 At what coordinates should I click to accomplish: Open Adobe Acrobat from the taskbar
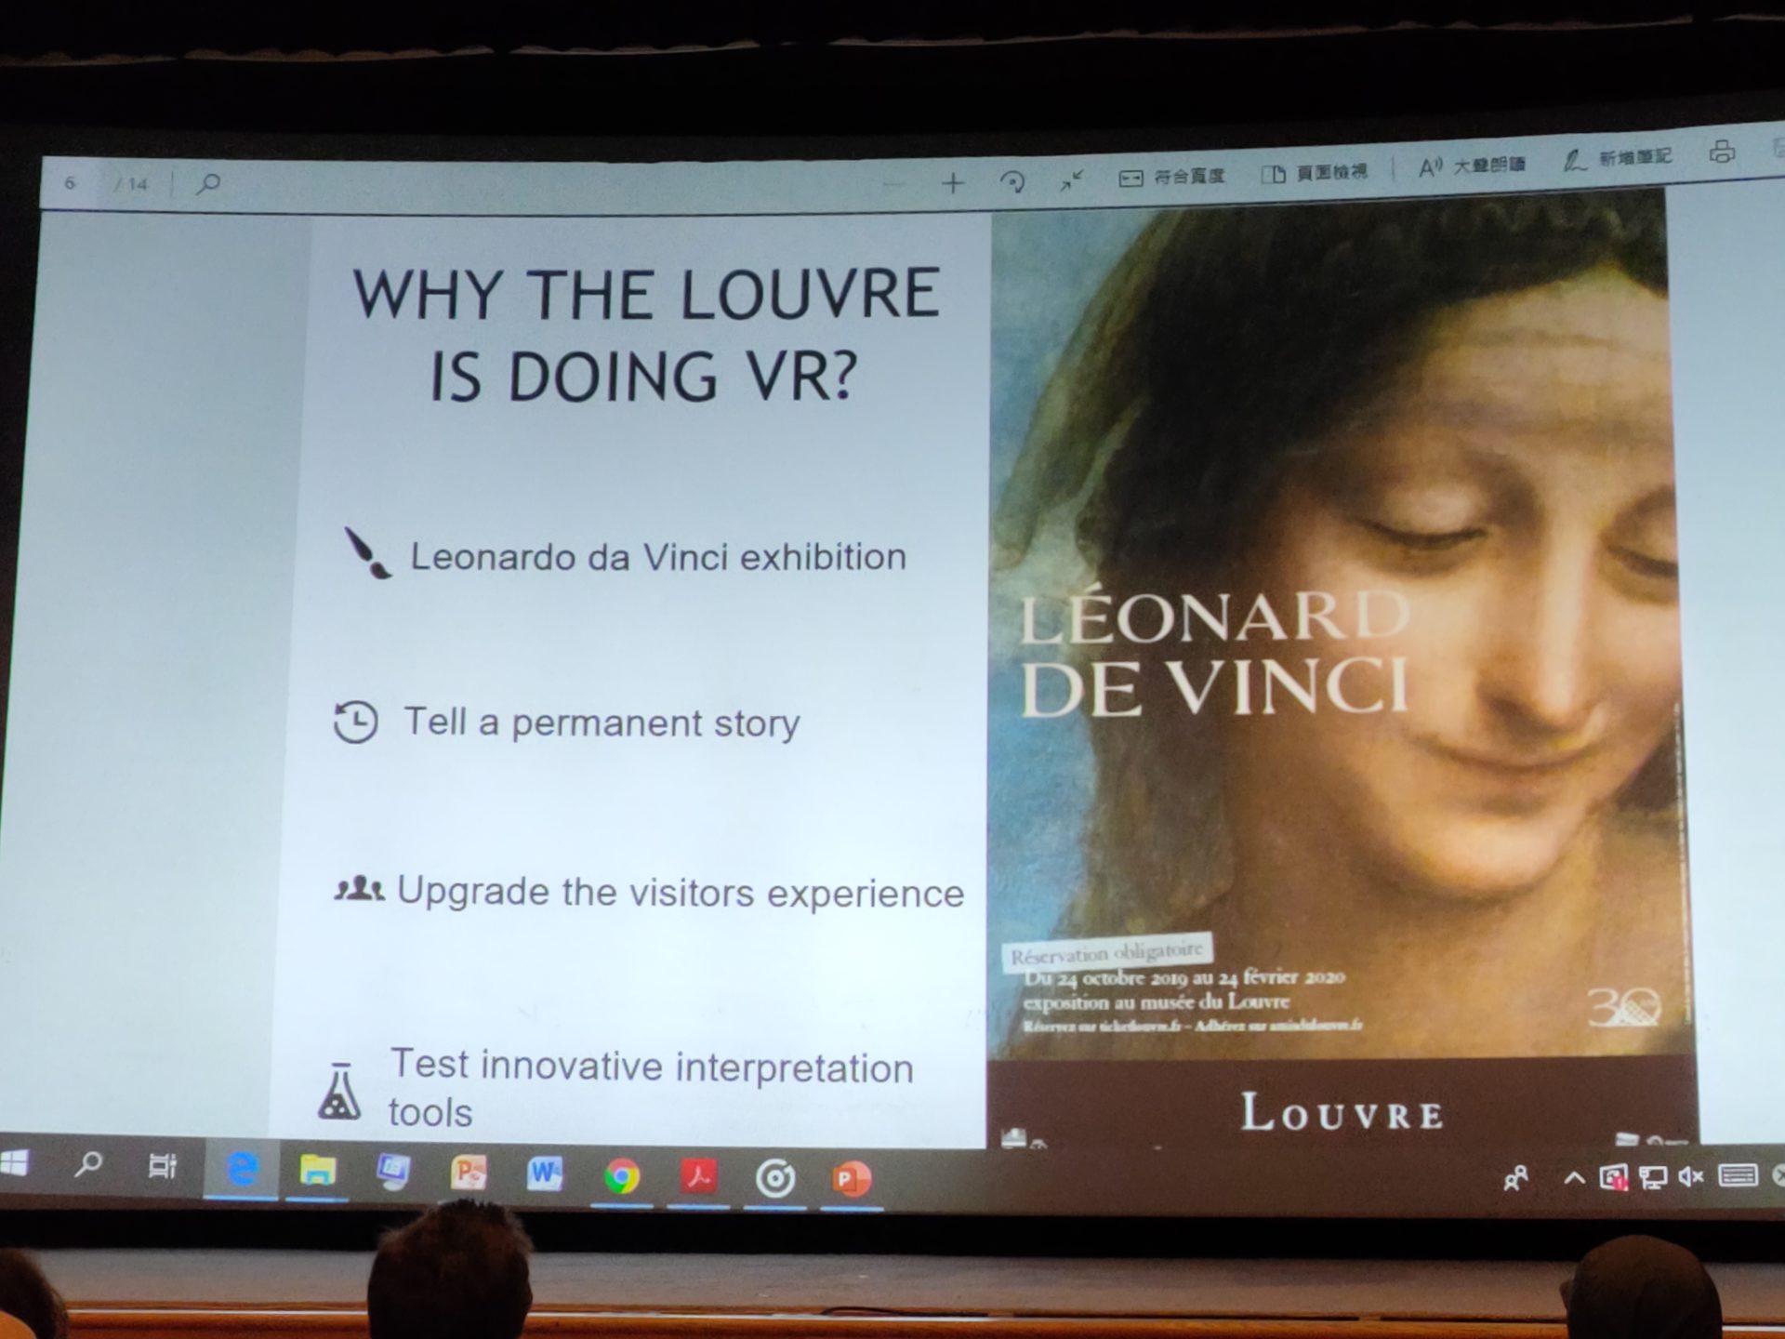pos(699,1177)
